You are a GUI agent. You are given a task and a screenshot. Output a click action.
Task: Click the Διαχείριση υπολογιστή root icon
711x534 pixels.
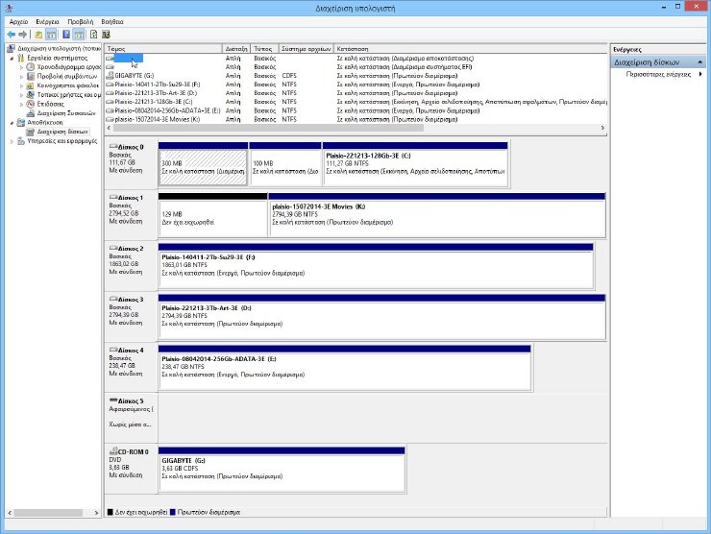pyautogui.click(x=11, y=49)
